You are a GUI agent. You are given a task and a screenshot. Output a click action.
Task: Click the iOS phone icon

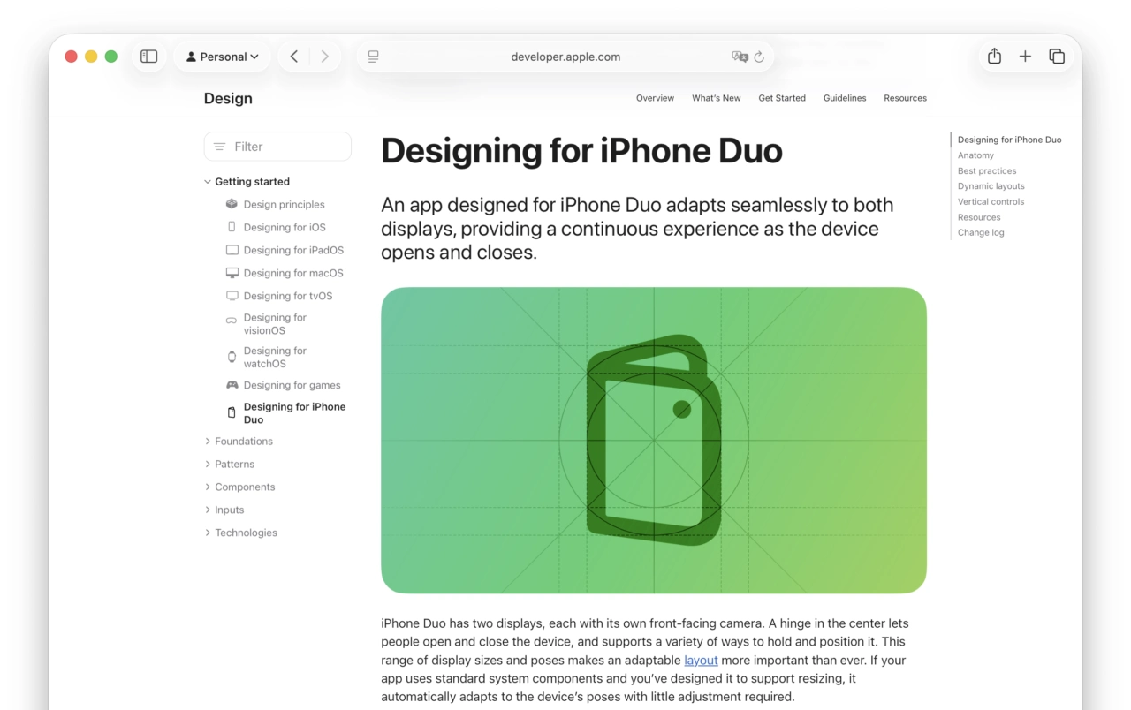coord(232,227)
